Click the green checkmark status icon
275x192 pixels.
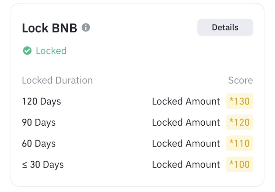pos(27,51)
